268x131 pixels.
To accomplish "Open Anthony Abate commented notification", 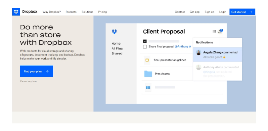I will [218, 71].
